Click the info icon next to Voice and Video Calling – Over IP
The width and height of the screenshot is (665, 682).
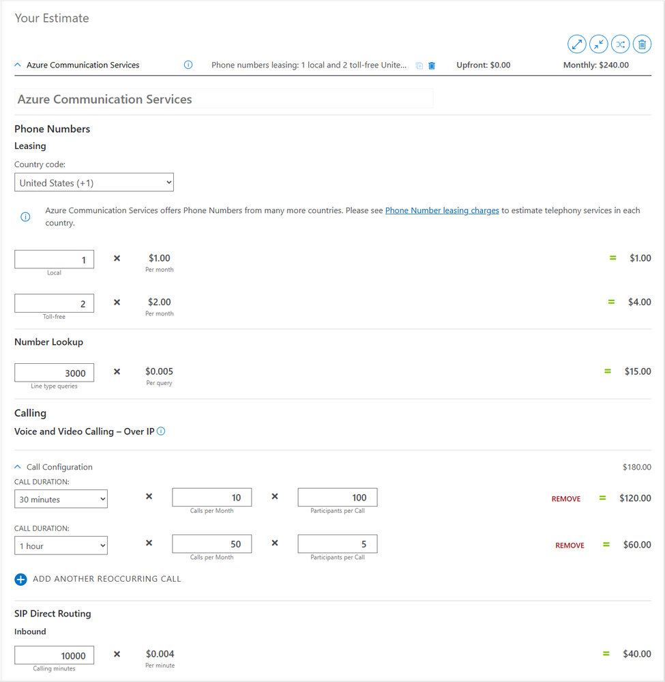point(161,431)
